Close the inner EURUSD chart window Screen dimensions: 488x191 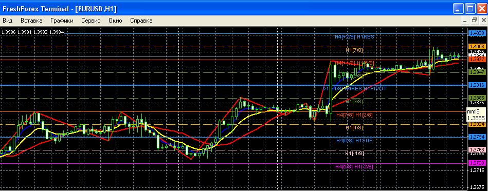[484, 21]
